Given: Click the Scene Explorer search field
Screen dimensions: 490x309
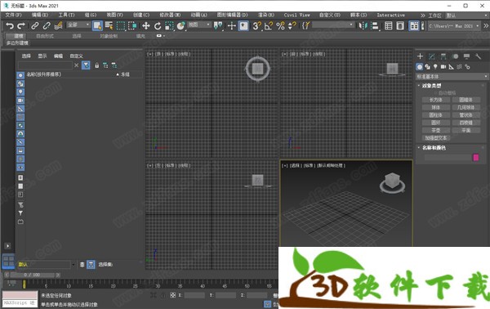Looking at the screenshot, I should [x=45, y=65].
